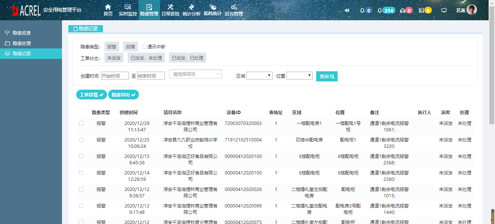Open the screen display icon near avatar
Screen dimensions: 495x224
pos(444,11)
